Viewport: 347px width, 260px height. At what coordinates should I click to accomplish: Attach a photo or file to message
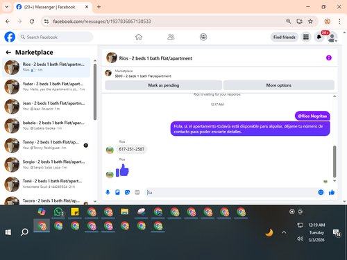click(x=117, y=192)
